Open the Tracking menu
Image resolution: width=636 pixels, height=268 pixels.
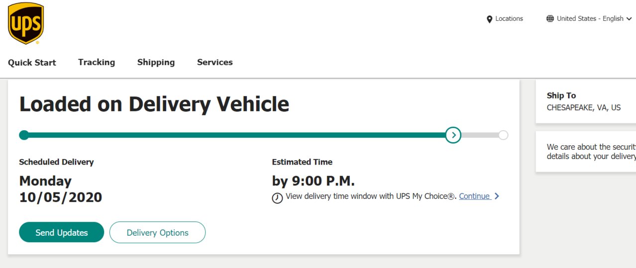[x=97, y=62]
